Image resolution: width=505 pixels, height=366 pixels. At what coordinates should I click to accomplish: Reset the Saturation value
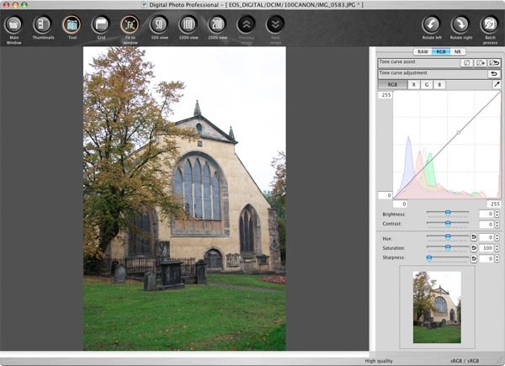[473, 248]
